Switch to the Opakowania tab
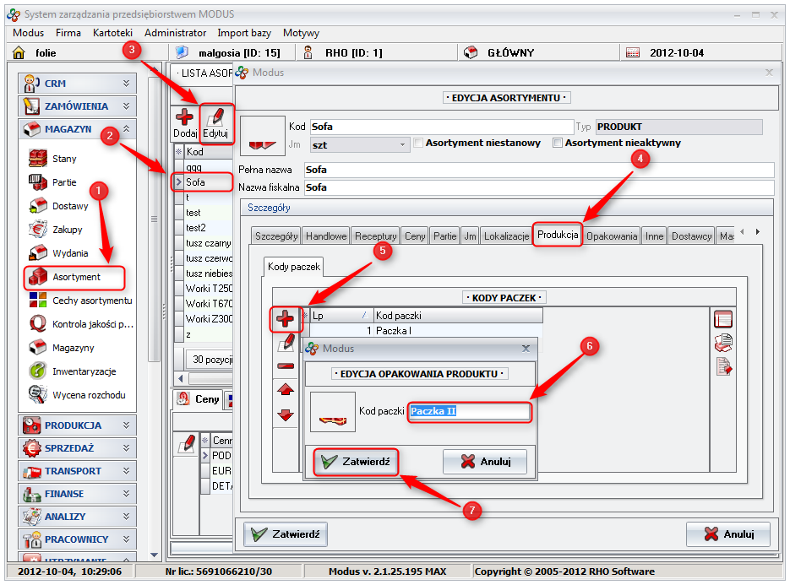This screenshot has height=585, width=790. [612, 236]
